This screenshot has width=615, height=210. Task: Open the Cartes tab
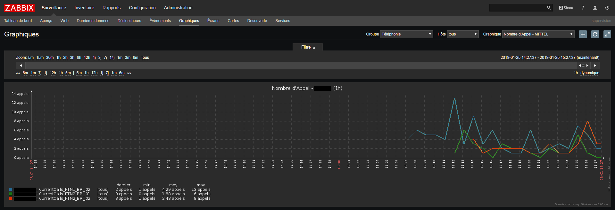233,21
